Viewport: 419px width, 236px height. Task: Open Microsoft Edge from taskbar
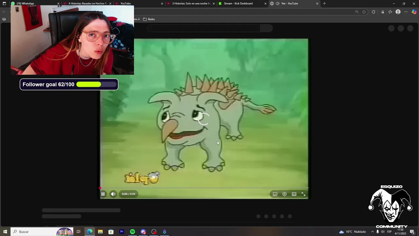tap(89, 232)
